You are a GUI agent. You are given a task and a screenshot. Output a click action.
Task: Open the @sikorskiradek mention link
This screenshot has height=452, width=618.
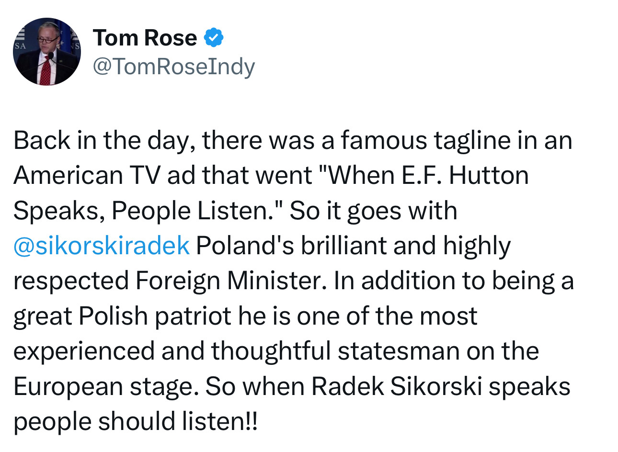[x=102, y=246]
